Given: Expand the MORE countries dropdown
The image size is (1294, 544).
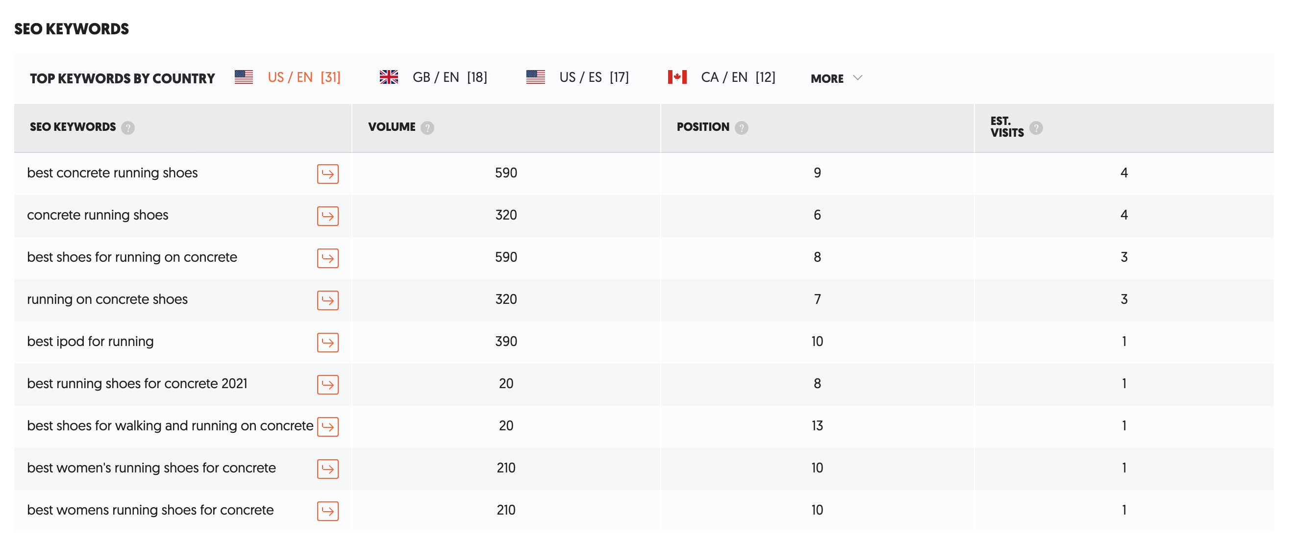Looking at the screenshot, I should (836, 78).
